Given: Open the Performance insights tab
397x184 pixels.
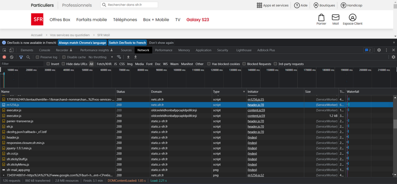Looking at the screenshot, I should coord(96,50).
